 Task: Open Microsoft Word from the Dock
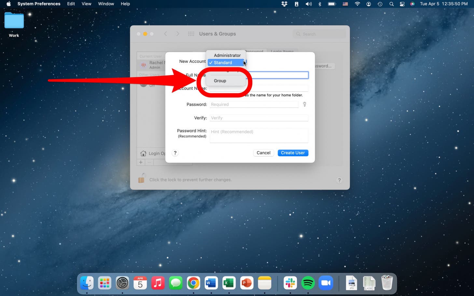[211, 283]
